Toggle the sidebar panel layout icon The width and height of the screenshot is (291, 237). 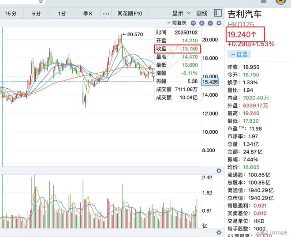pos(218,13)
